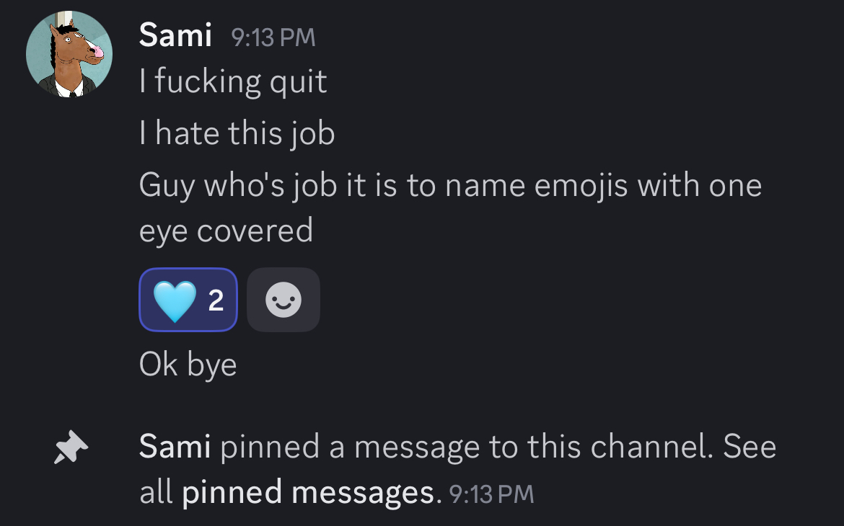Click the "See" word in the pin notice

coord(750,447)
